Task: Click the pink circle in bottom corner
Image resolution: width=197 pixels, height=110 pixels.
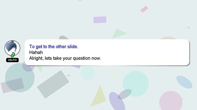Action: 171,101
